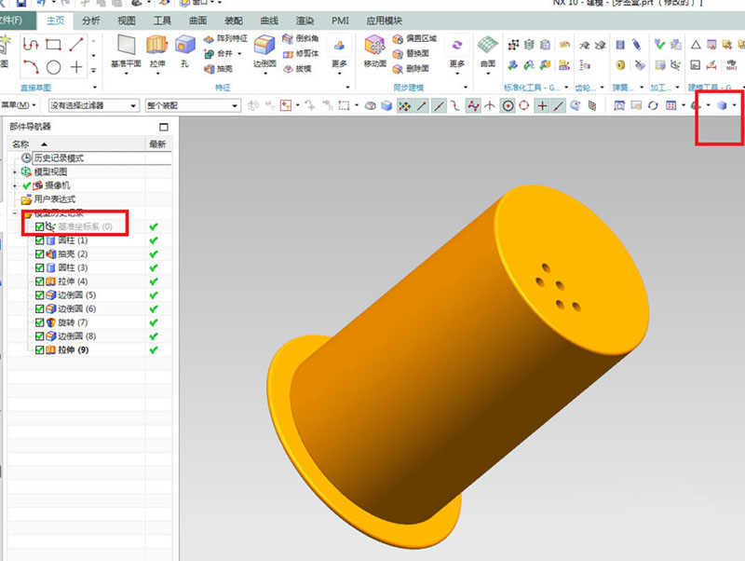This screenshot has width=745, height=561.
Task: Click the 删除面 delete face tool
Action: [411, 69]
